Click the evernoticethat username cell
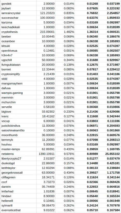The height and width of the screenshot is (213, 121). click(x=18, y=210)
